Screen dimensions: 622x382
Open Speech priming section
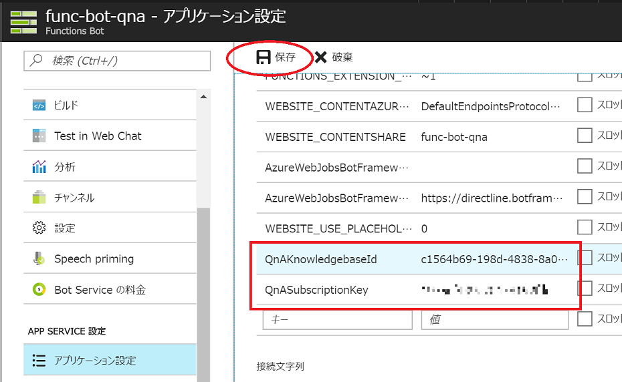point(110,258)
